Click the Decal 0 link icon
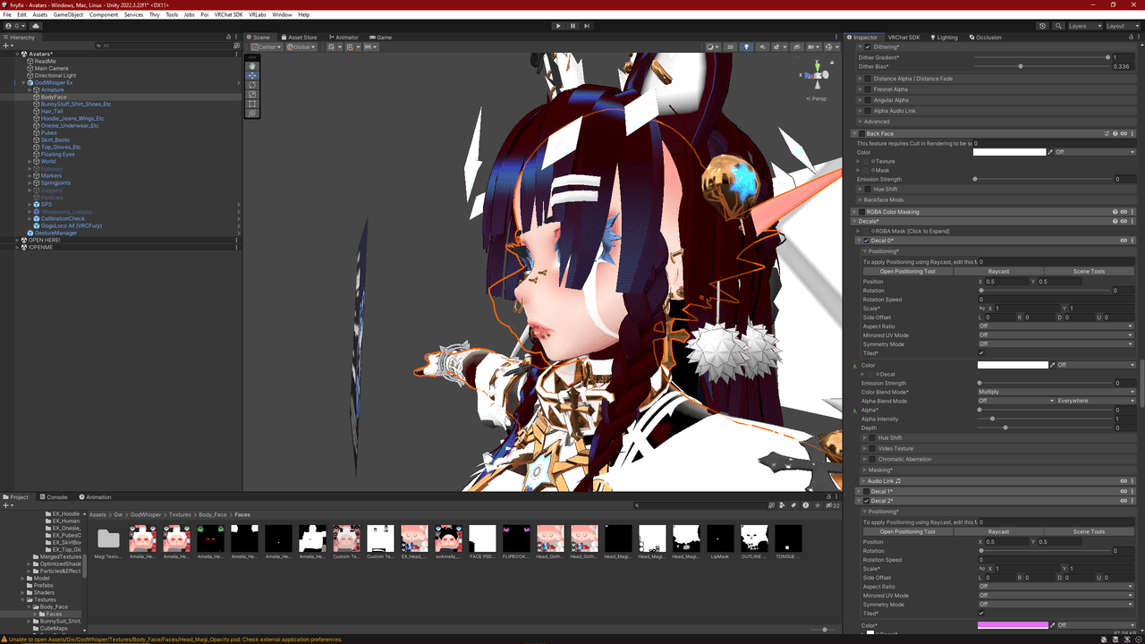This screenshot has height=644, width=1145. pos(1124,241)
